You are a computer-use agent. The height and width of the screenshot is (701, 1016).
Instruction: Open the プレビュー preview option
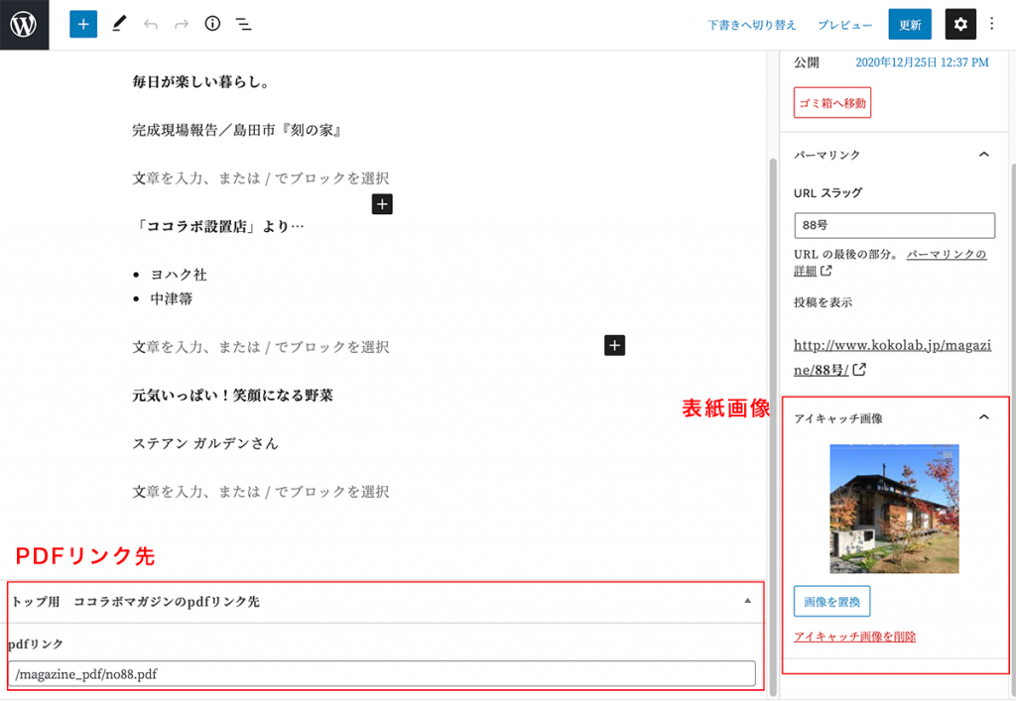[x=845, y=26]
